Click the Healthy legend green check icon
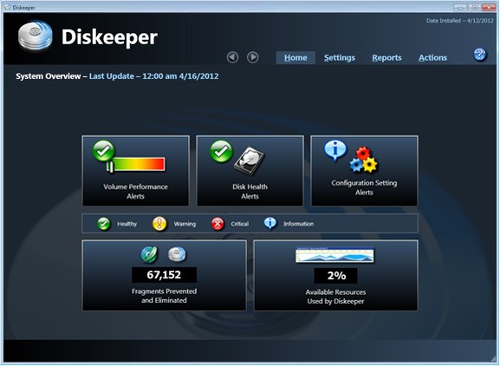The image size is (500, 366). pyautogui.click(x=104, y=224)
